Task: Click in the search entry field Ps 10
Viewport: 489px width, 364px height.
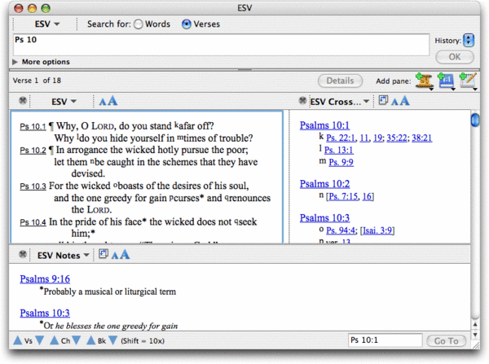Action: click(x=221, y=45)
